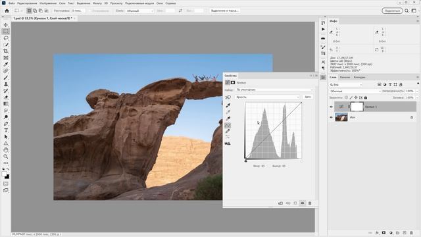421x237 pixels.
Task: Click the Home icon in options bar
Action: tap(7, 11)
